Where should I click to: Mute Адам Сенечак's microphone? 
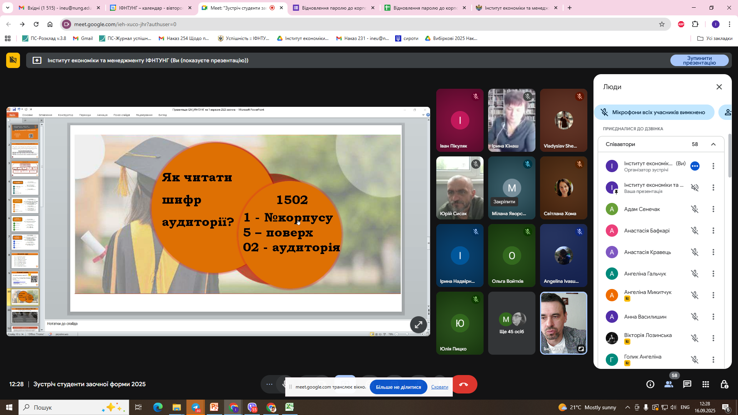(x=695, y=209)
